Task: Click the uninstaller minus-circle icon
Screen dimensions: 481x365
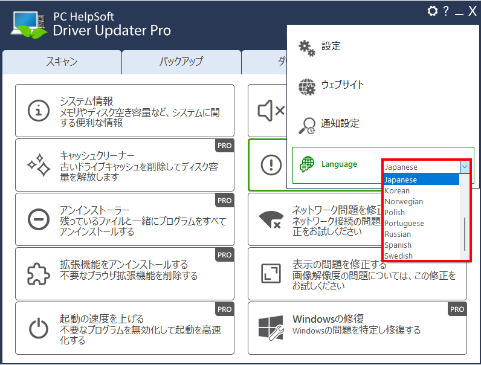Action: tap(38, 219)
